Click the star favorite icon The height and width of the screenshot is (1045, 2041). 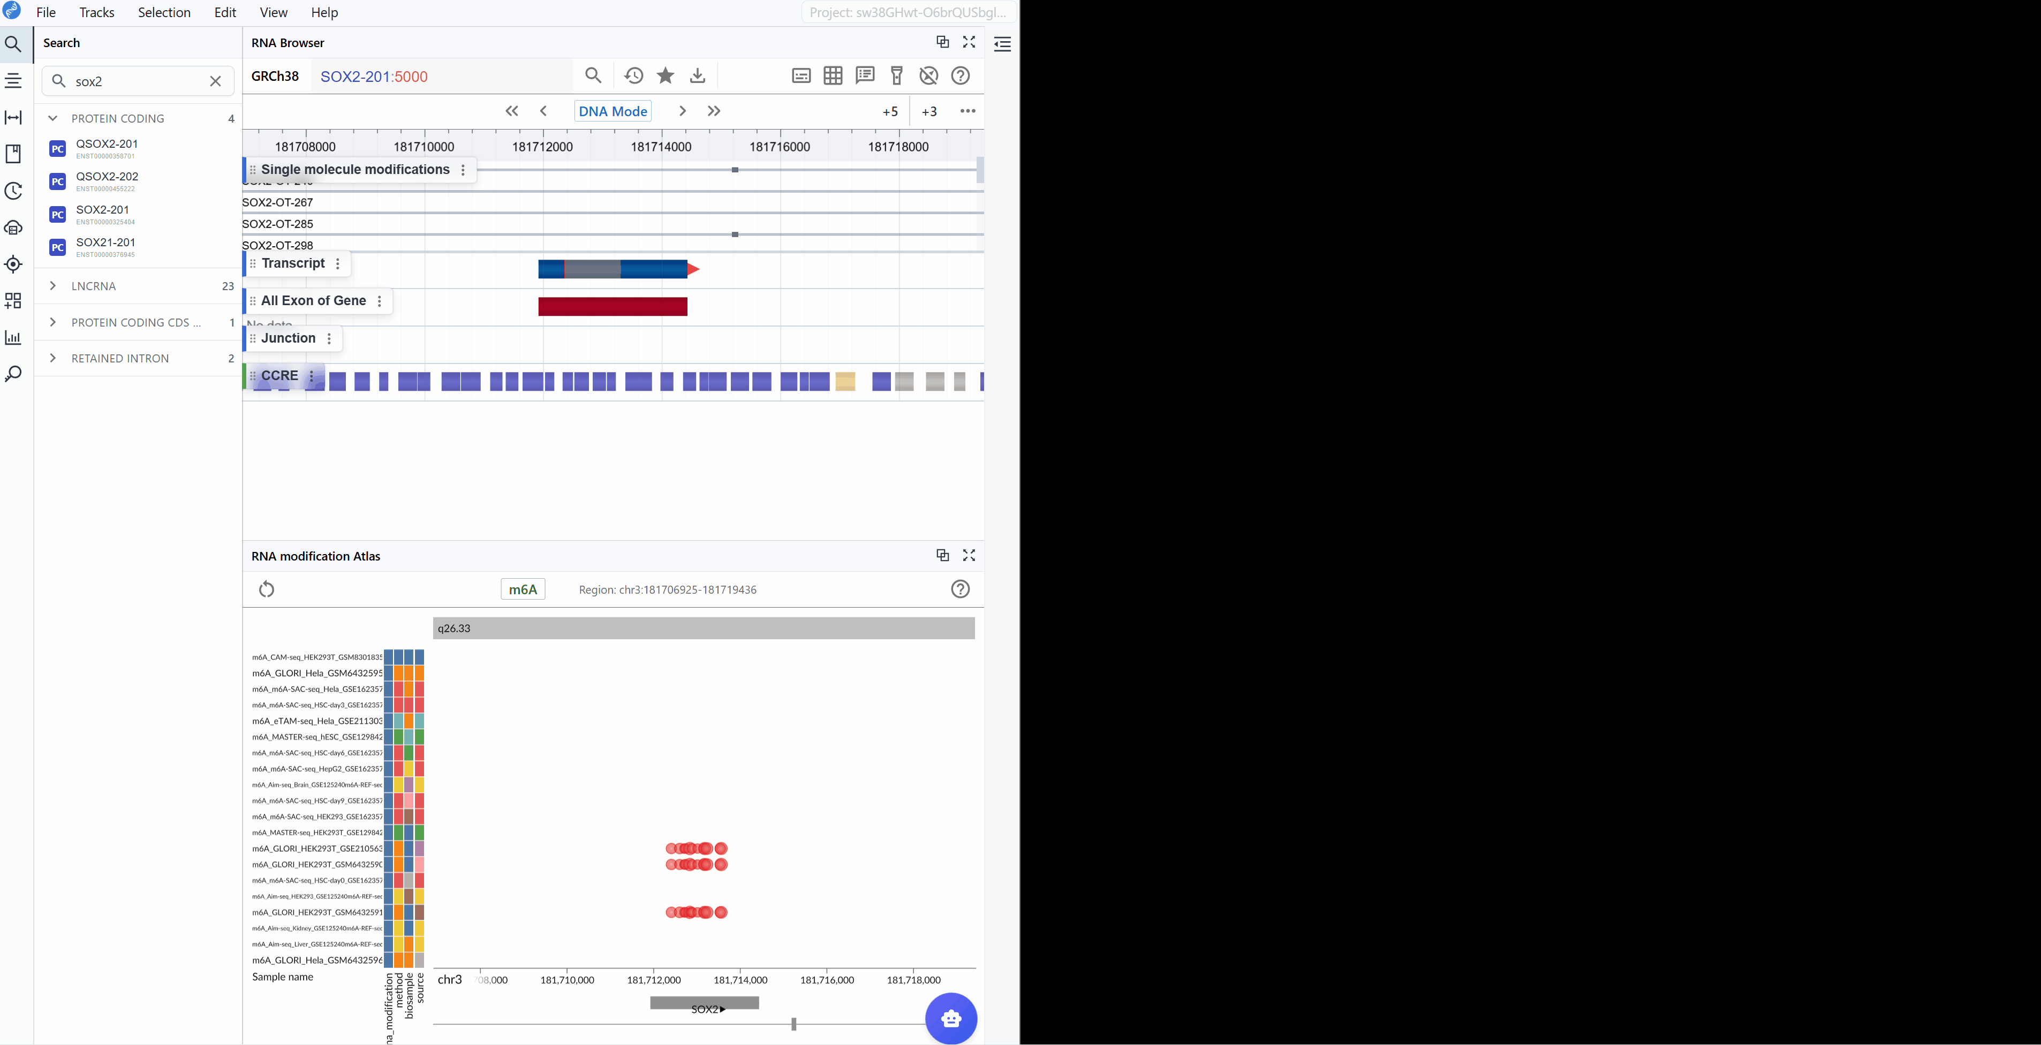(666, 76)
